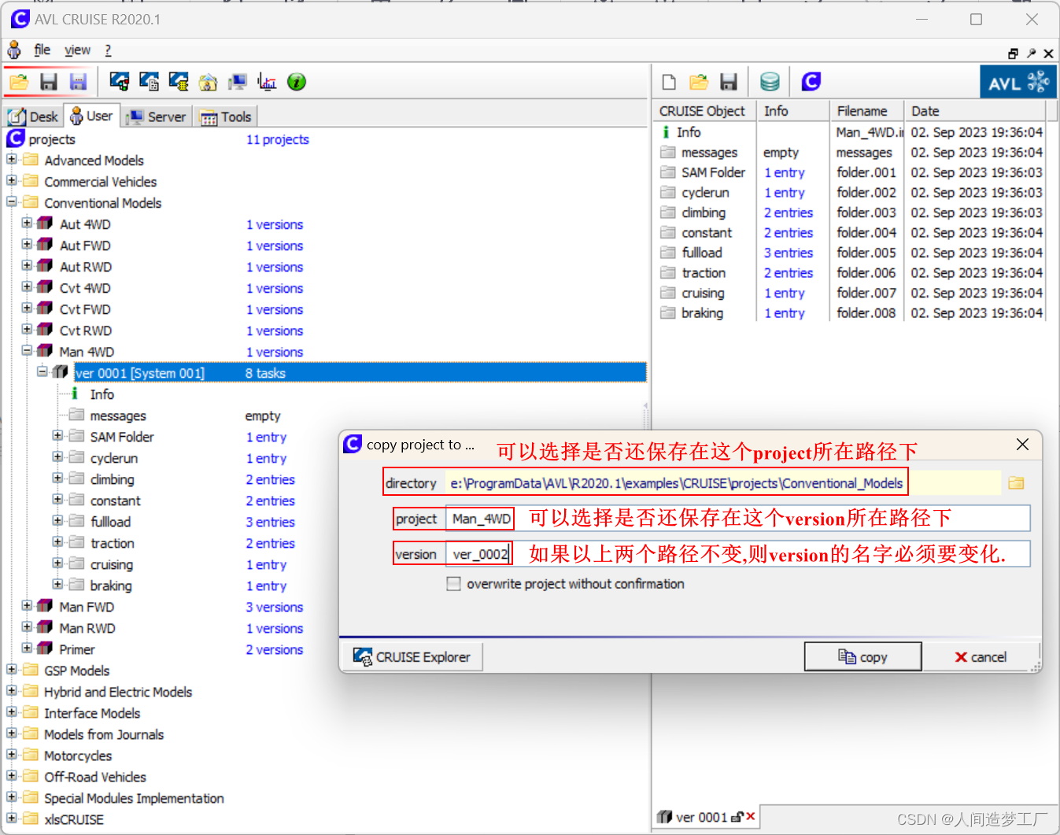Click the green info circle icon
Viewport: 1060px width, 835px height.
[297, 82]
